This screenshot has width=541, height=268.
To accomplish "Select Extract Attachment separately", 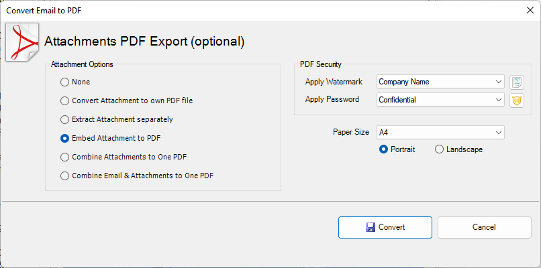I will pyautogui.click(x=65, y=120).
